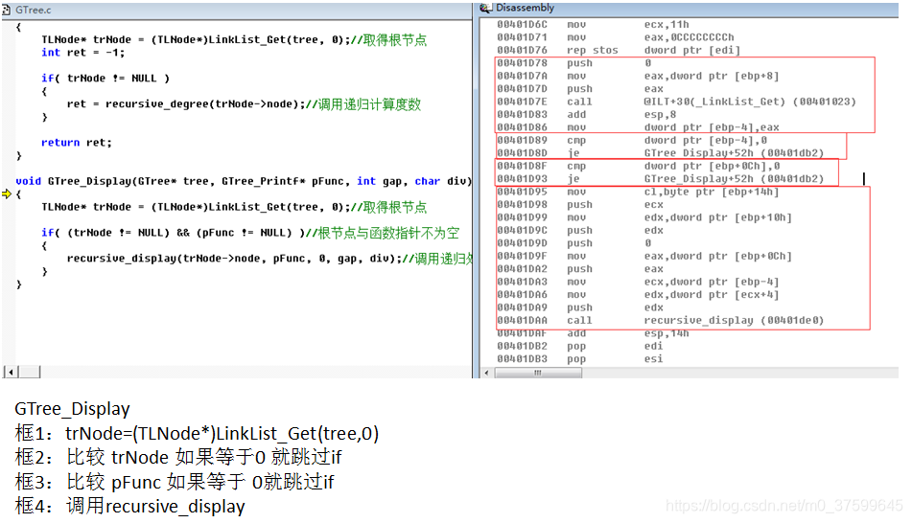Screen dimensions: 912x523
Task: Click the Disassembly horizontal scrollbar thumb
Action: [538, 373]
